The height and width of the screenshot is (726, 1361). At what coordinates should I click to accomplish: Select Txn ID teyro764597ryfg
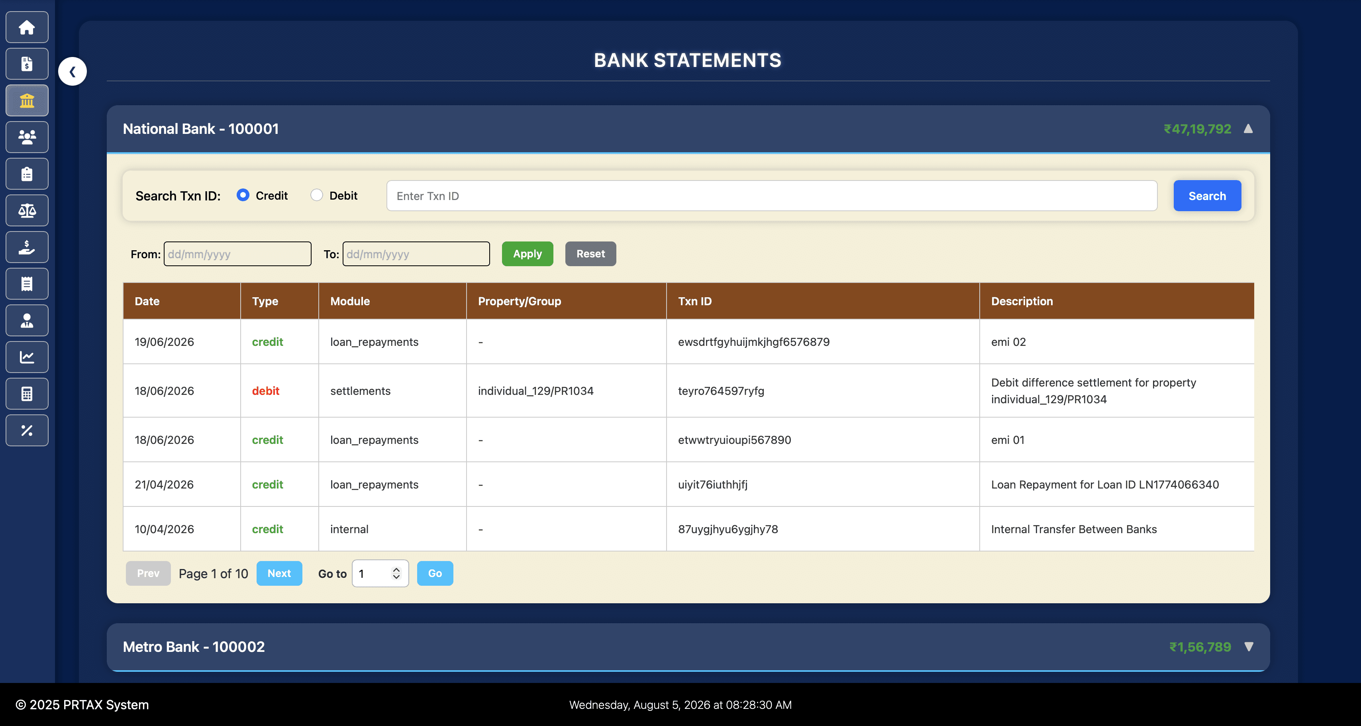[721, 391]
